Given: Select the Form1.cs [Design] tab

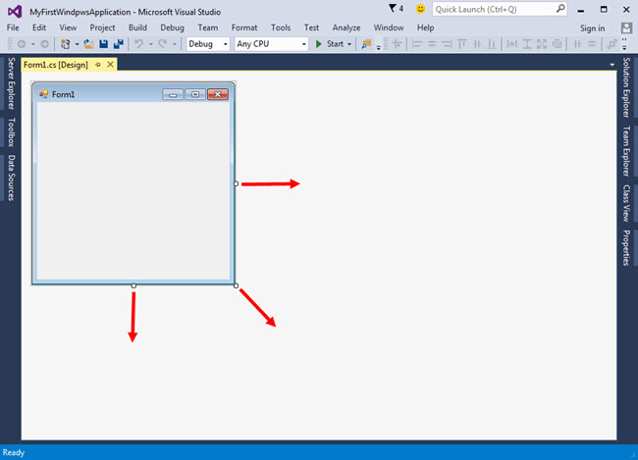Looking at the screenshot, I should (56, 65).
